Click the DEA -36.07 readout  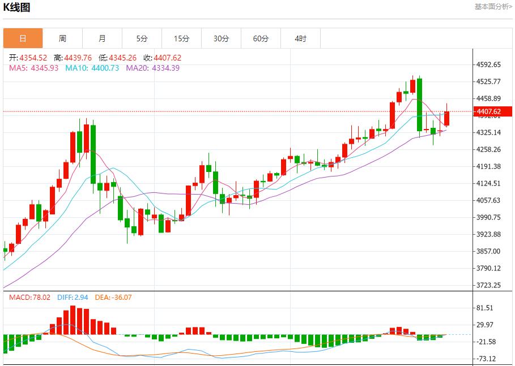[x=113, y=297]
